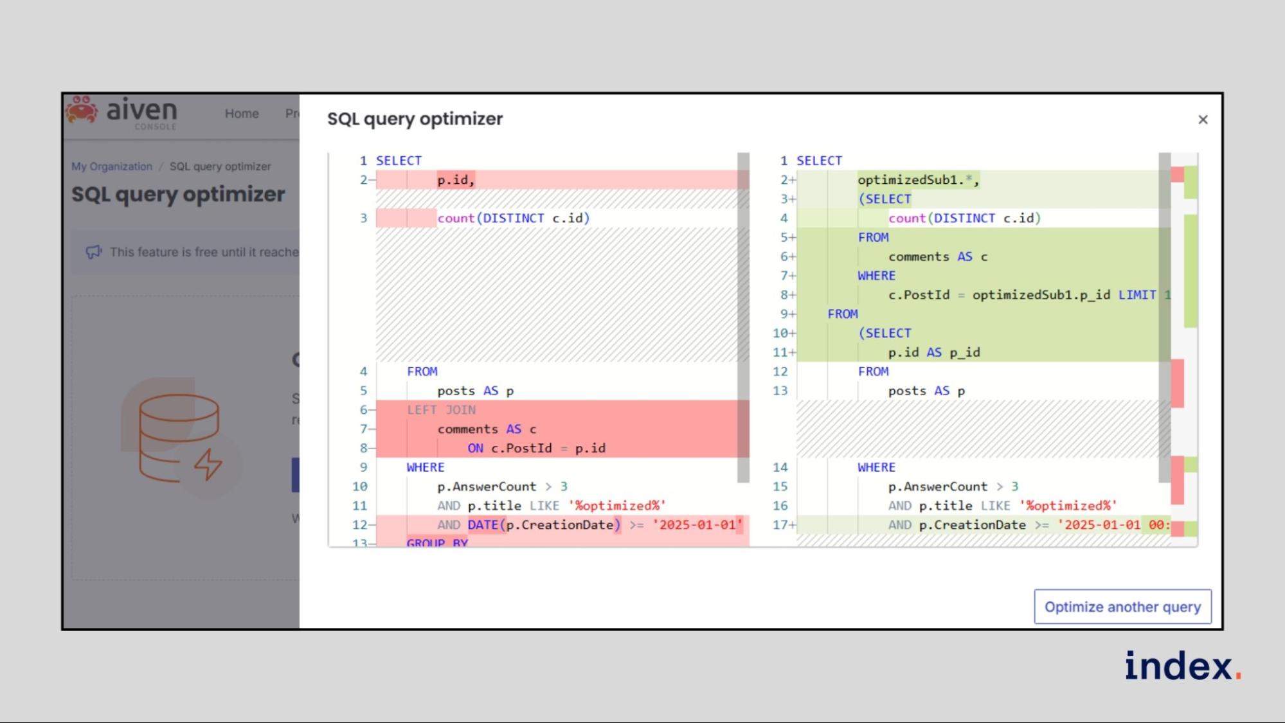Click the SQL query optimizer breadcrumb text

[220, 166]
